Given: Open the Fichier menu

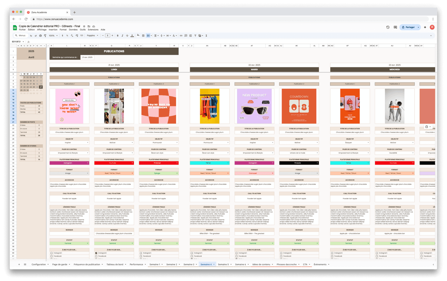Looking at the screenshot, I should [x=22, y=30].
